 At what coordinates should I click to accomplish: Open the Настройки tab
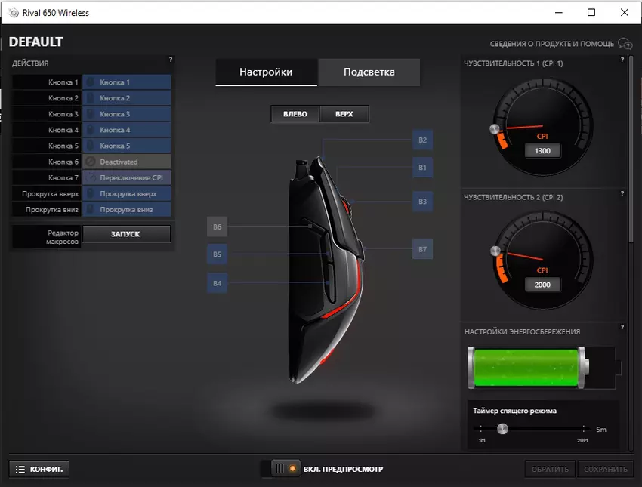pos(266,72)
